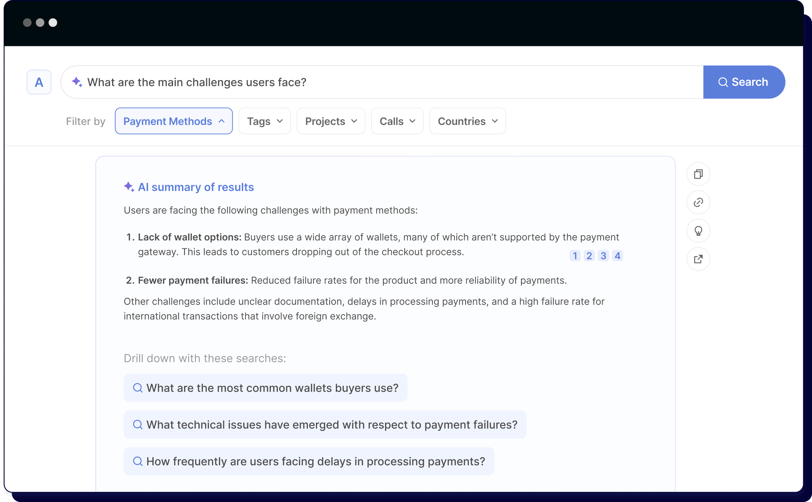Click the export/open external icon

[698, 259]
